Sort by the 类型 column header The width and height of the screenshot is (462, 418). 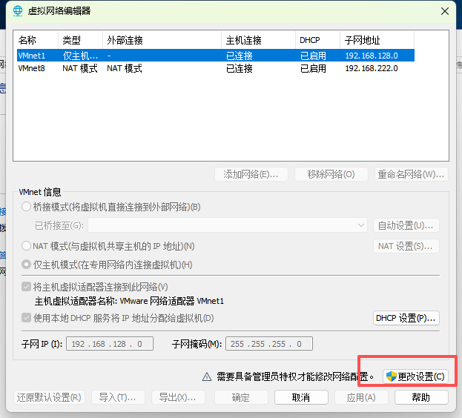[80, 40]
